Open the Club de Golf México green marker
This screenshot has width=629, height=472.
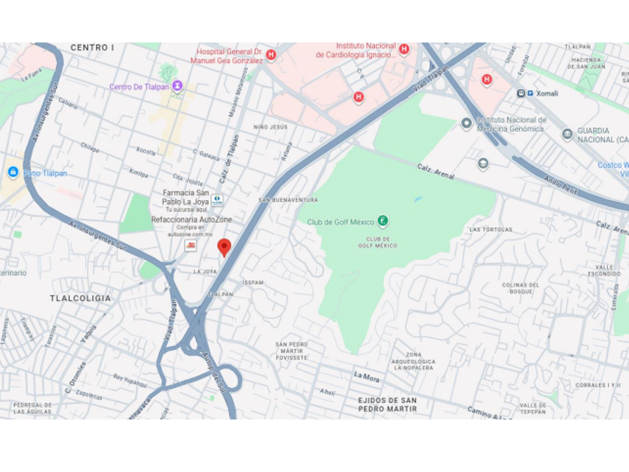tap(383, 221)
